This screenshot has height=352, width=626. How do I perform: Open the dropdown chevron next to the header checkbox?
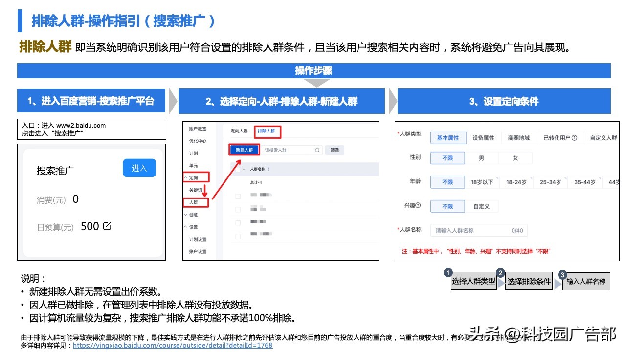[244, 170]
